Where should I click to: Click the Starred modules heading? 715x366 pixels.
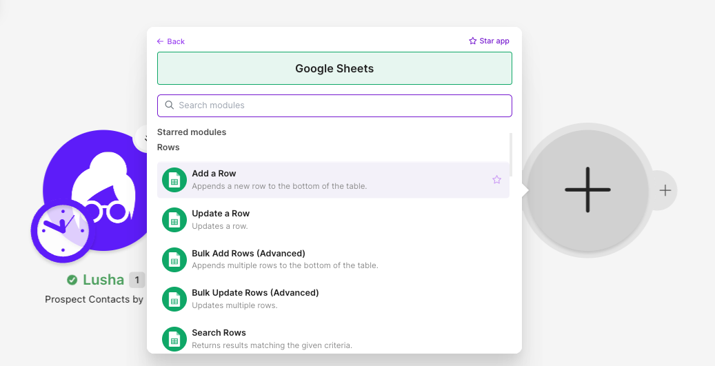point(192,132)
